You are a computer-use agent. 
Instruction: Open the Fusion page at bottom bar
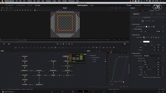(83, 92)
